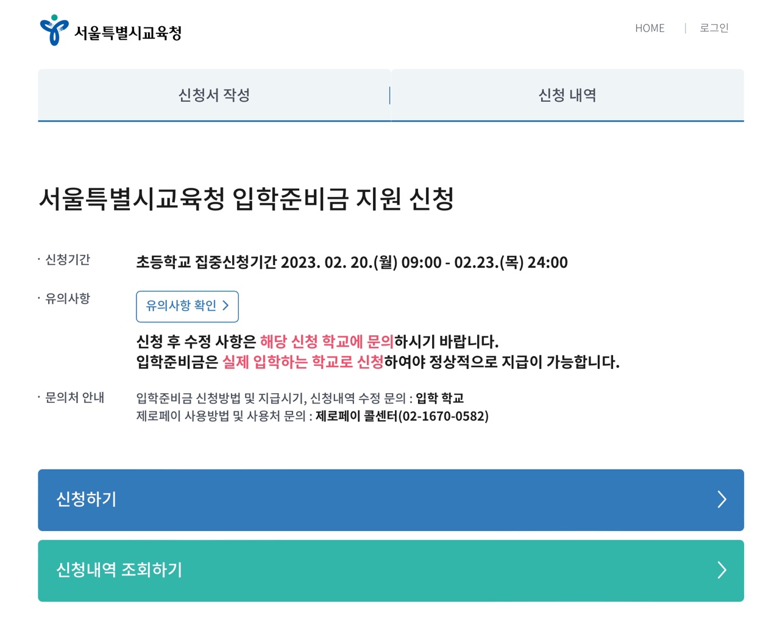Switch to the 신청서 작성 tab
This screenshot has height=631, width=780.
pos(214,95)
